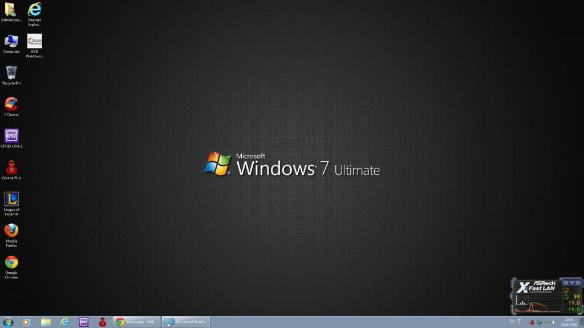This screenshot has width=584, height=328.
Task: Show hidden tray icons arrow
Action: click(x=525, y=322)
